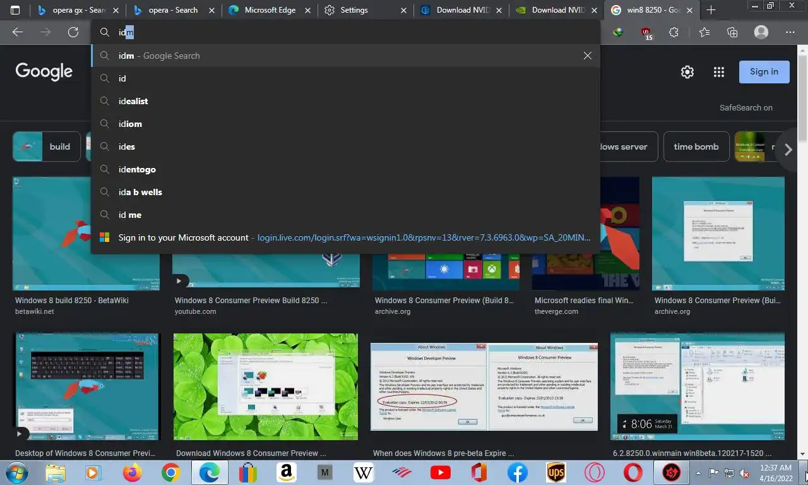Open 'Microsoft readies final Win...' theverge.com result

584,301
